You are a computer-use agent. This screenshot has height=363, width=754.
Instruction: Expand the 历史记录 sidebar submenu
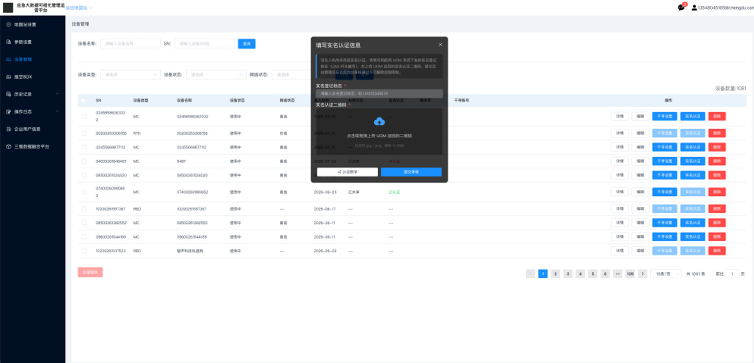coord(58,94)
